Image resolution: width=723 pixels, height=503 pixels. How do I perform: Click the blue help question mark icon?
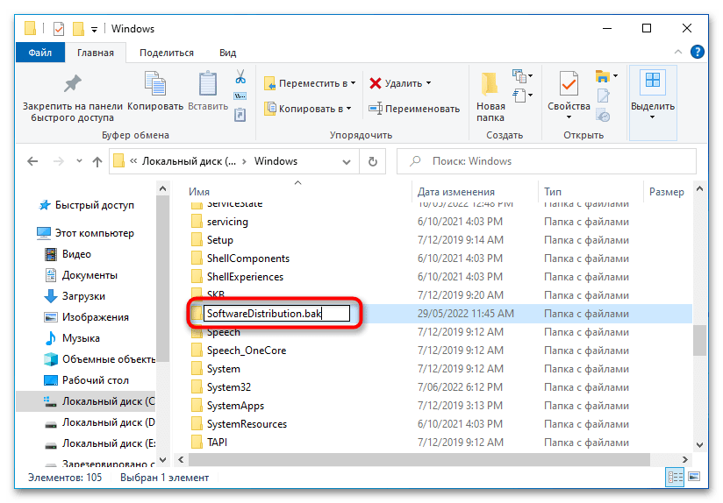[x=698, y=52]
